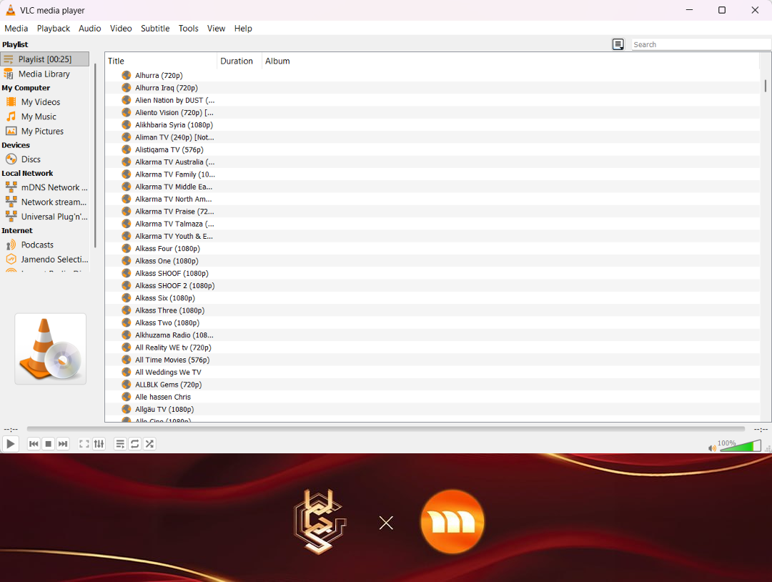The image size is (772, 582).
Task: Click the VLC cone album art thumbnail
Action: pyautogui.click(x=50, y=349)
